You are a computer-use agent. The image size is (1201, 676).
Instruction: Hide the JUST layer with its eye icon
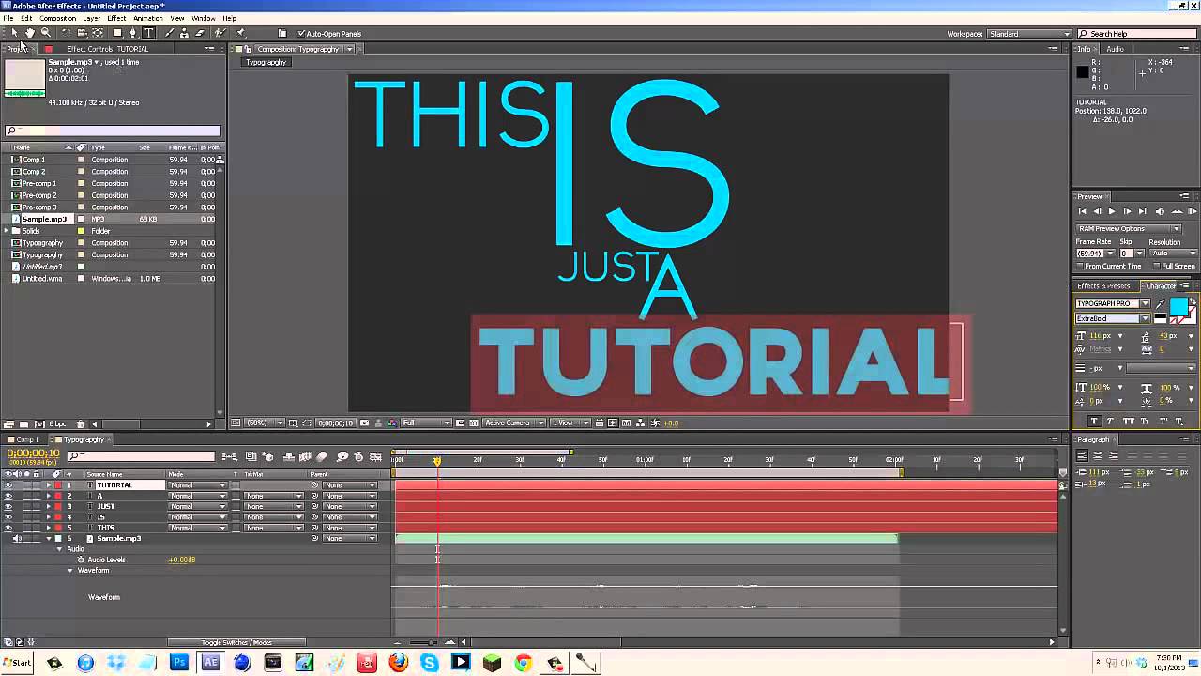8,507
